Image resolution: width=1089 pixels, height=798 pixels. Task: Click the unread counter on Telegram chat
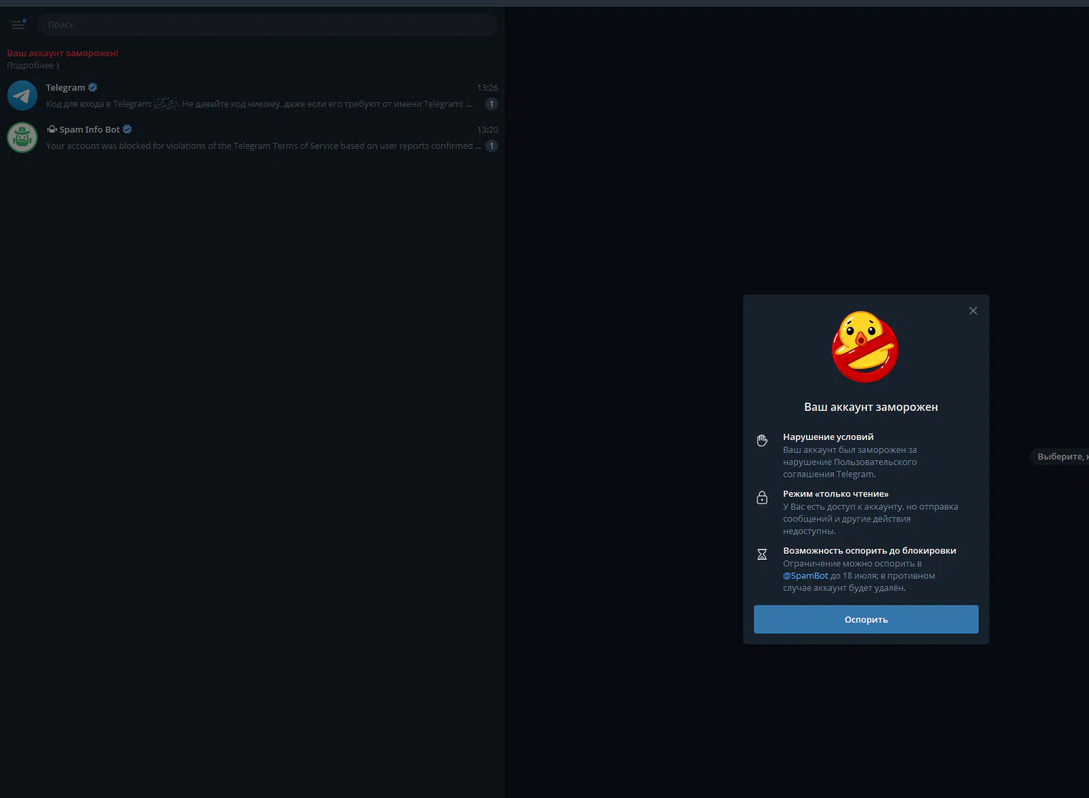coord(491,104)
